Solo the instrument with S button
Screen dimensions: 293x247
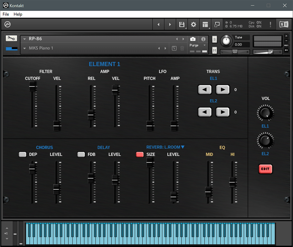coord(214,39)
